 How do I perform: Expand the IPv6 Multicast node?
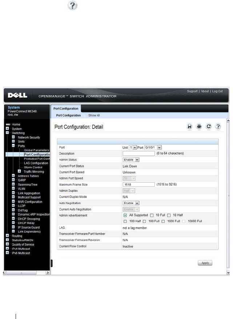7,253
